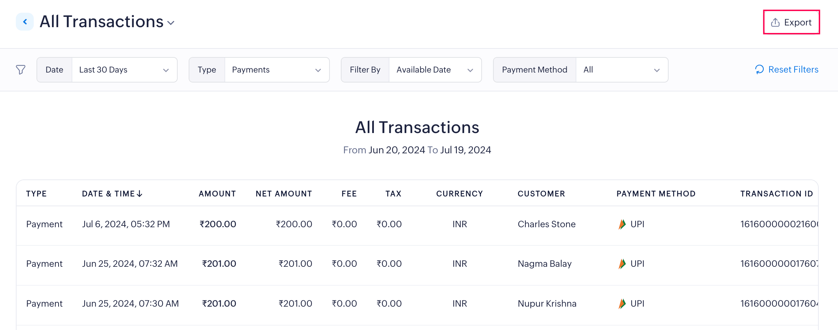The width and height of the screenshot is (838, 330).
Task: Click the Reset Filters link
Action: tap(793, 70)
